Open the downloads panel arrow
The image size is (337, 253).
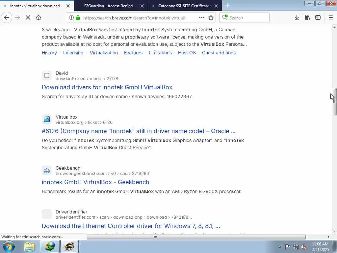pos(297,18)
